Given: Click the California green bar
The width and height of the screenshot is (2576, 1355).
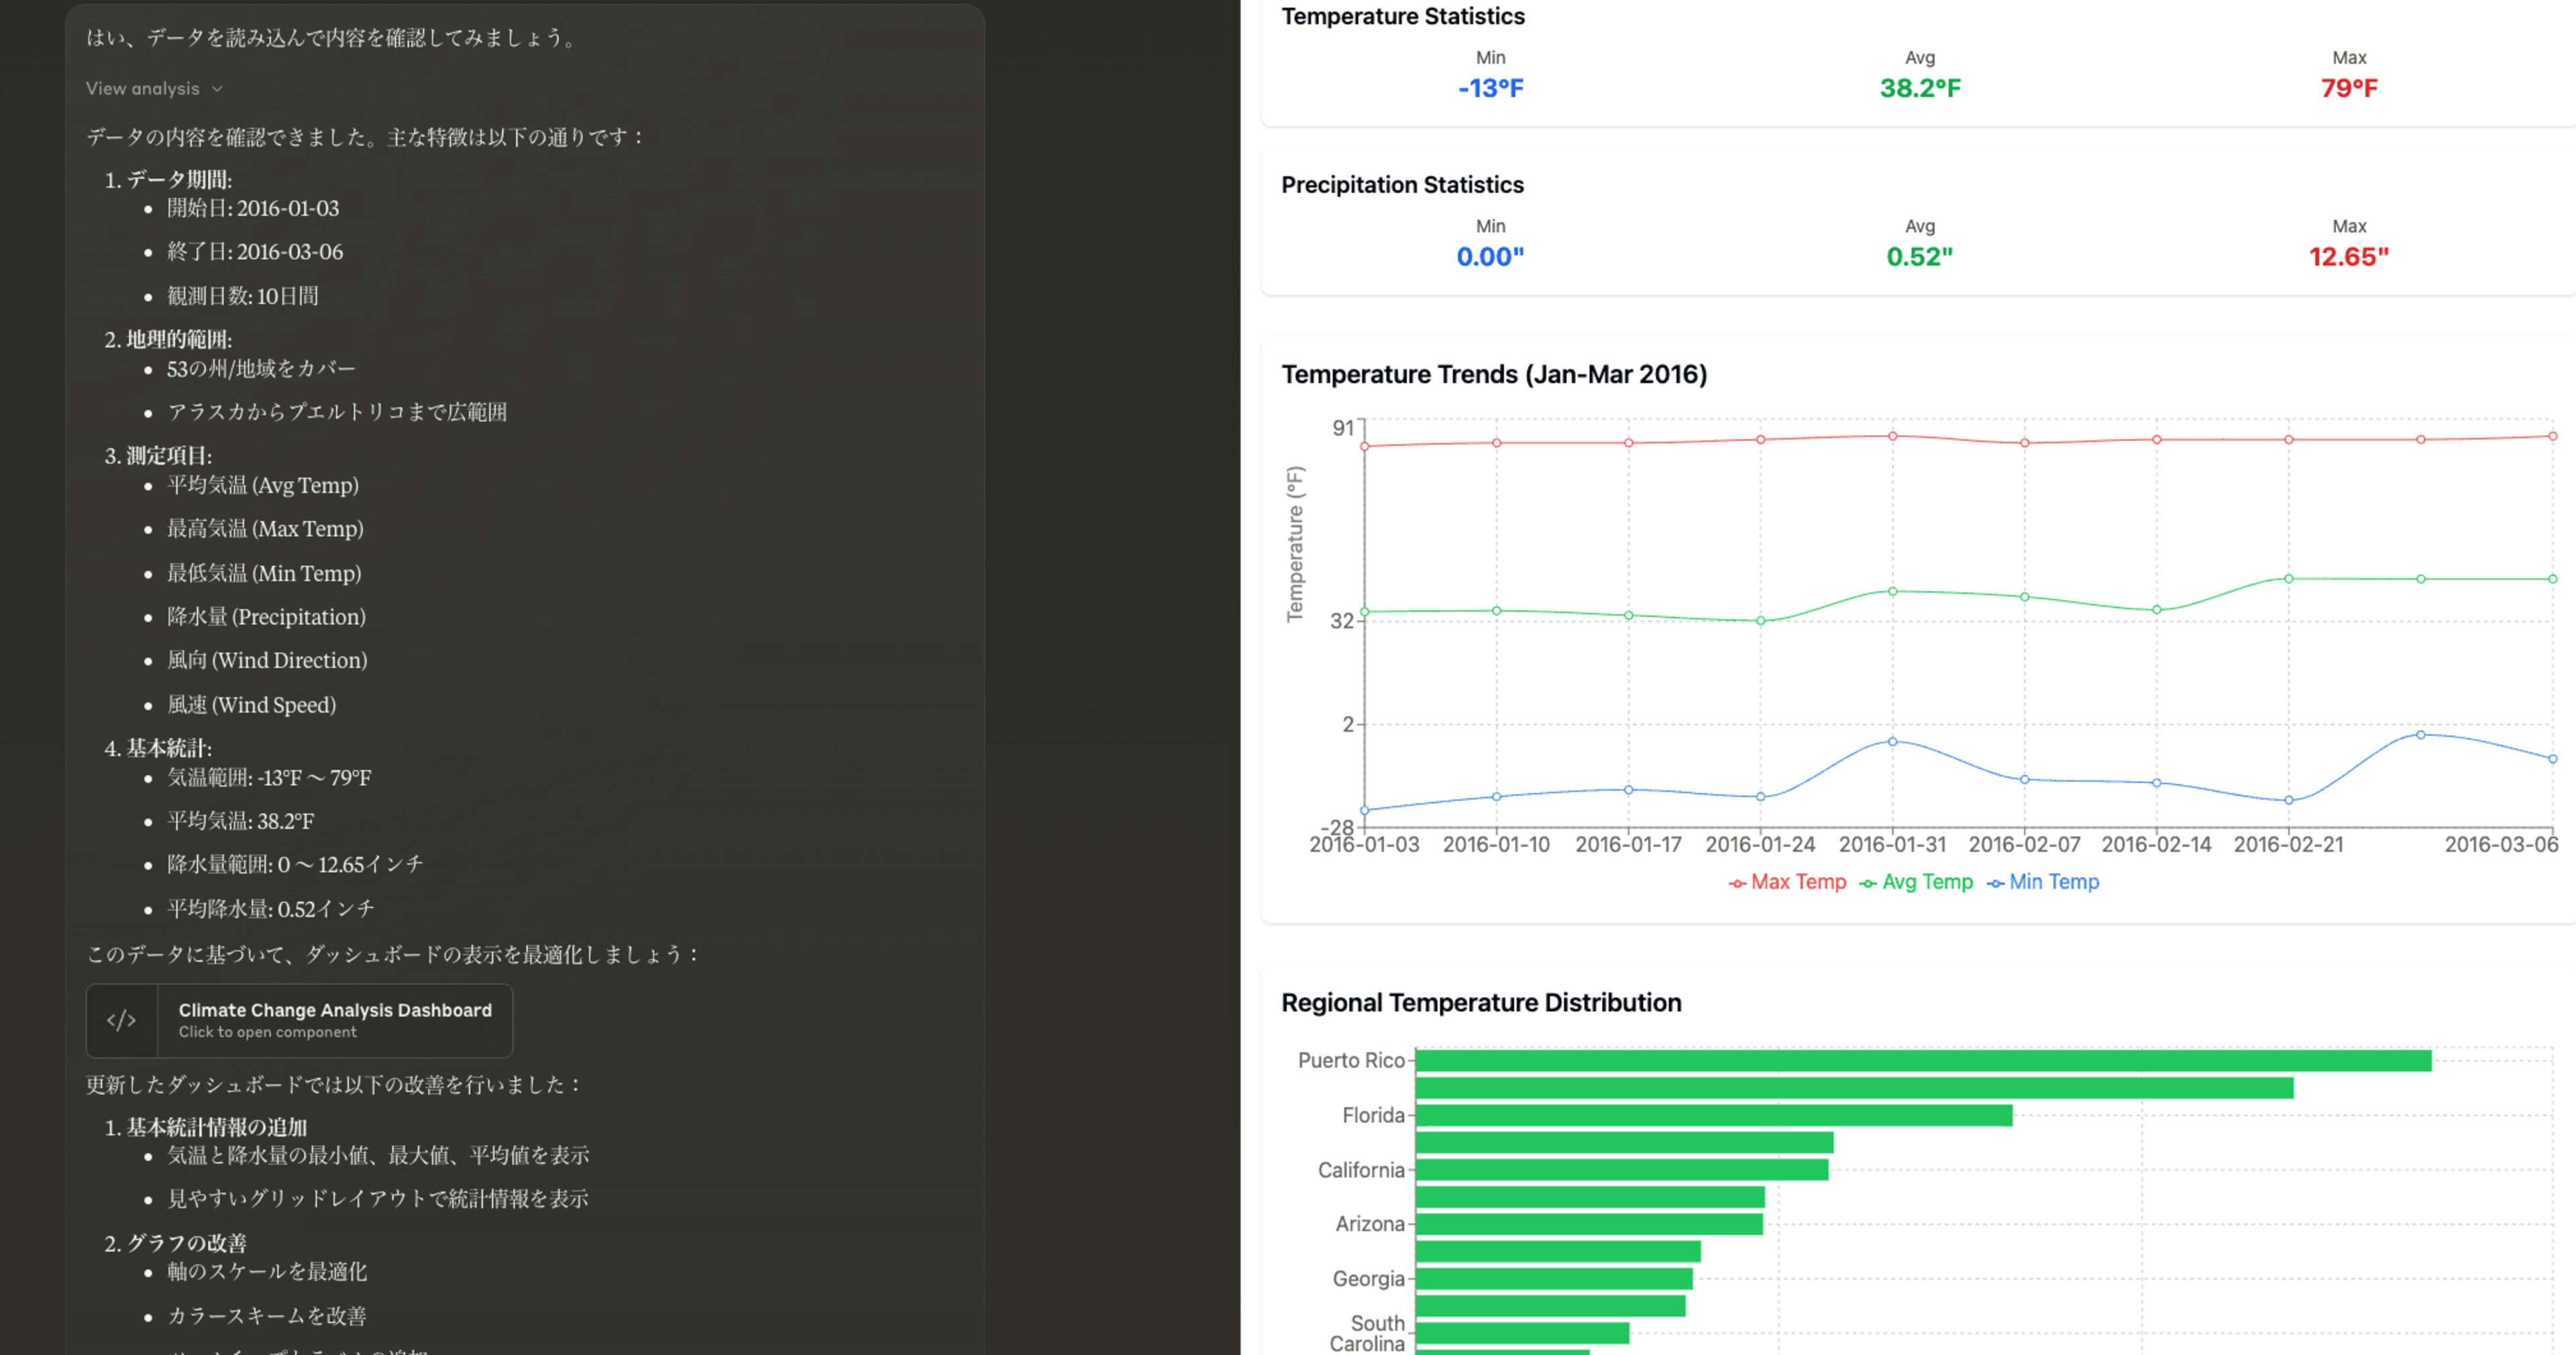Looking at the screenshot, I should 1621,1169.
